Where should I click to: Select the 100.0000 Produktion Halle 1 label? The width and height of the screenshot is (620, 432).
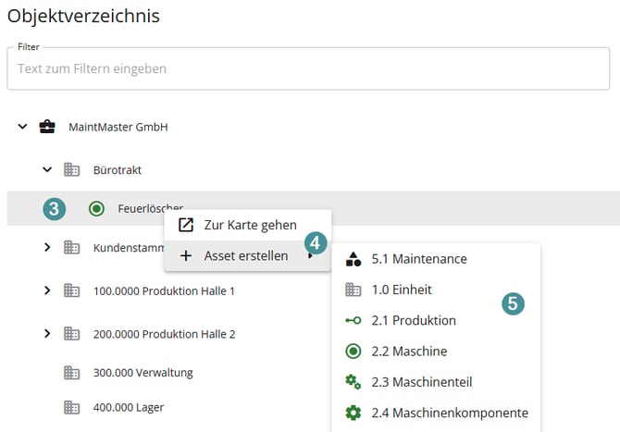pyautogui.click(x=164, y=290)
